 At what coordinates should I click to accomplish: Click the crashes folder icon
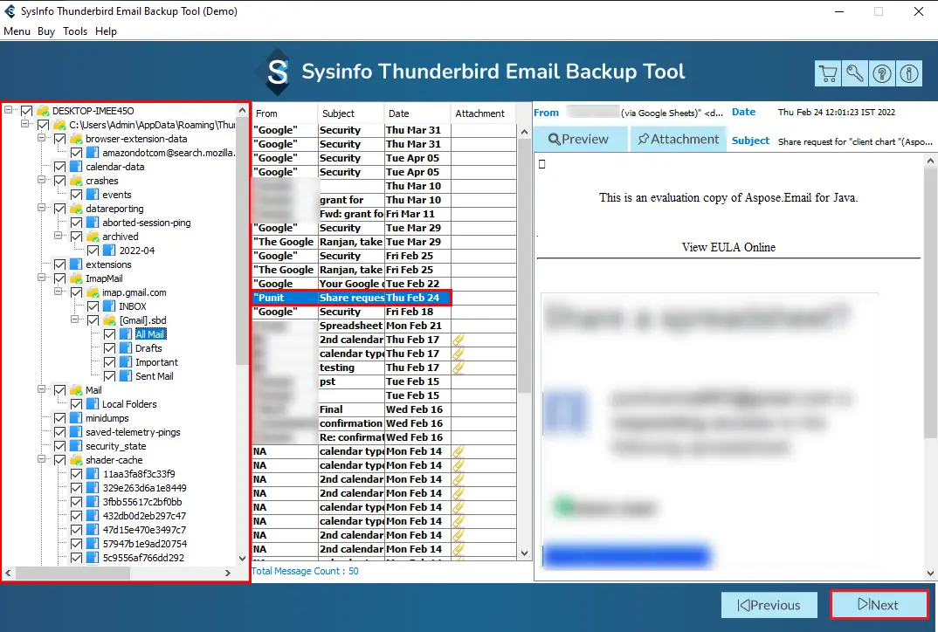(x=76, y=181)
